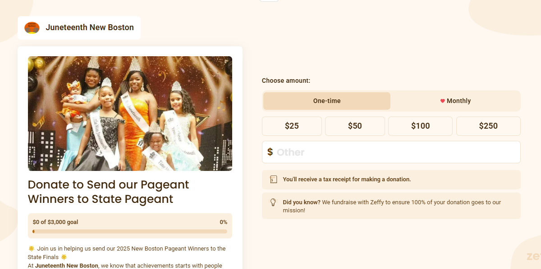Switch to Monthly donation frequency
541x269 pixels.
pos(455,101)
